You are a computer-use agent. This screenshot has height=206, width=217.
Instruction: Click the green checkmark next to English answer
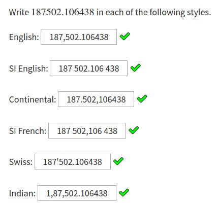[x=125, y=37]
